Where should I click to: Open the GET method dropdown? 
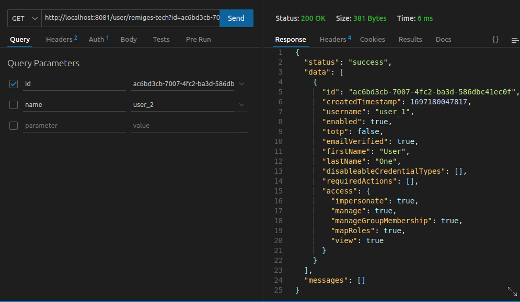click(x=25, y=18)
